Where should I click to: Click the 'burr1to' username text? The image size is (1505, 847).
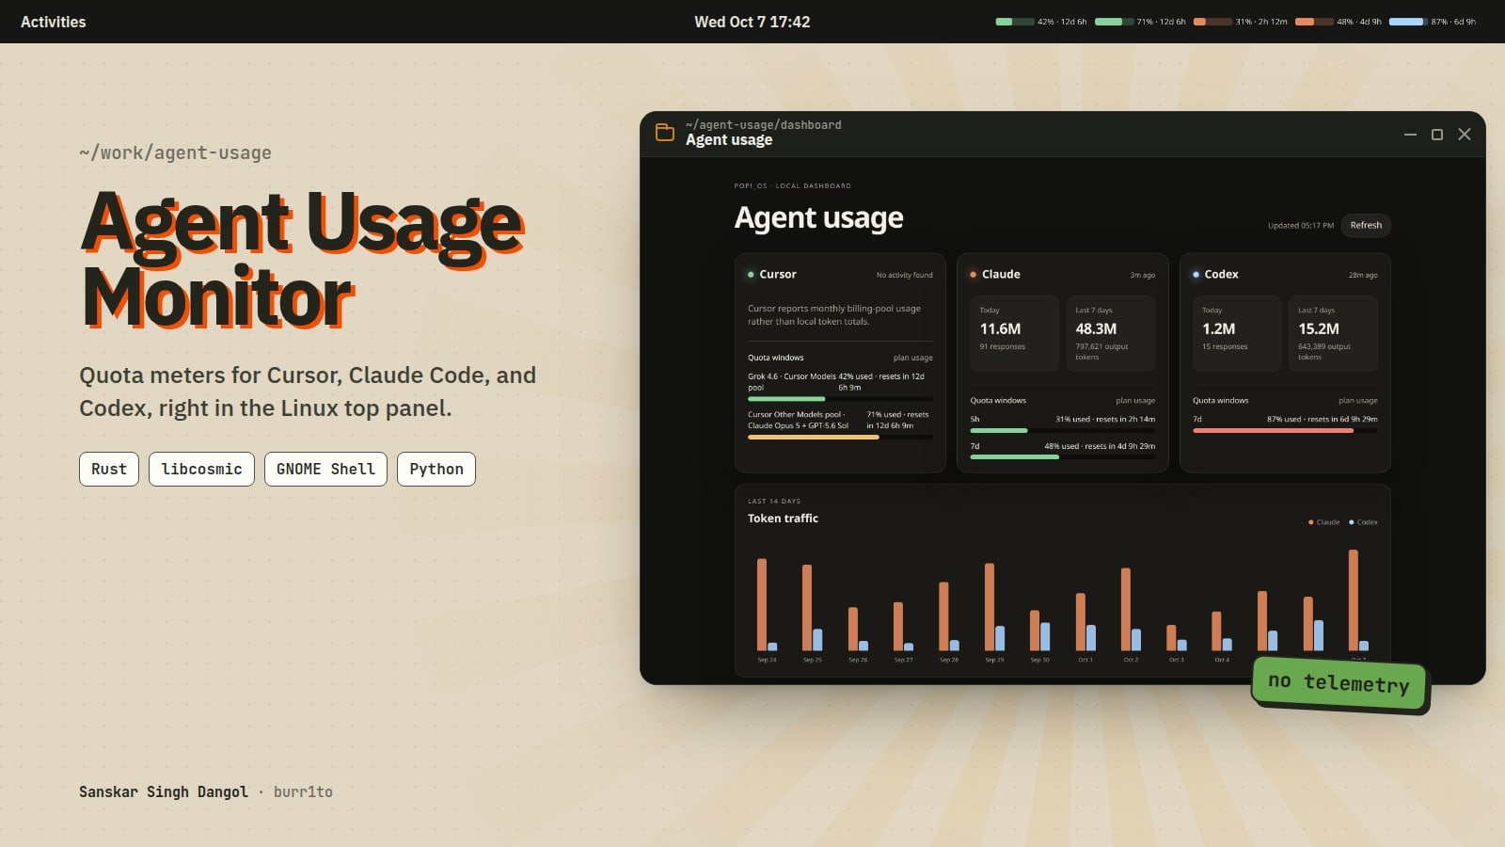coord(303,791)
